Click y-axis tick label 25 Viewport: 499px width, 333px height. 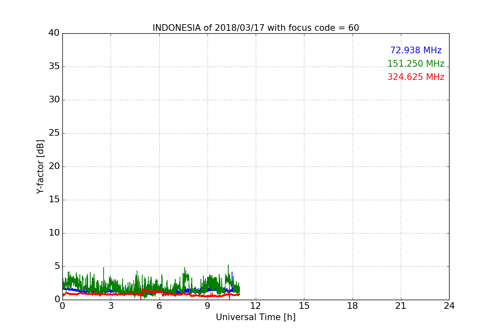pyautogui.click(x=54, y=133)
